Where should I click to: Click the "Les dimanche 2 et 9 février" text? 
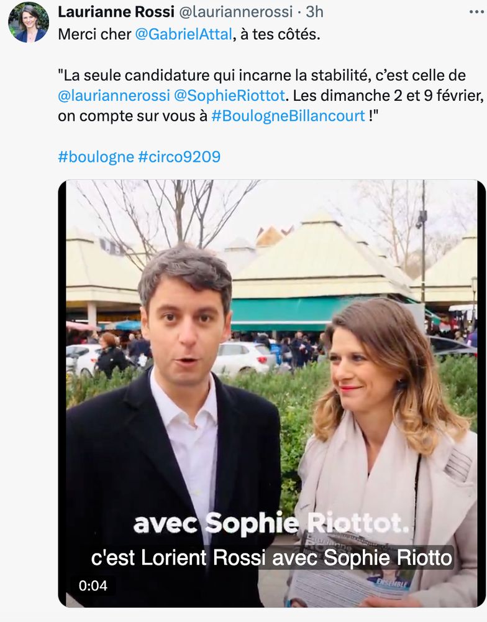pyautogui.click(x=388, y=96)
